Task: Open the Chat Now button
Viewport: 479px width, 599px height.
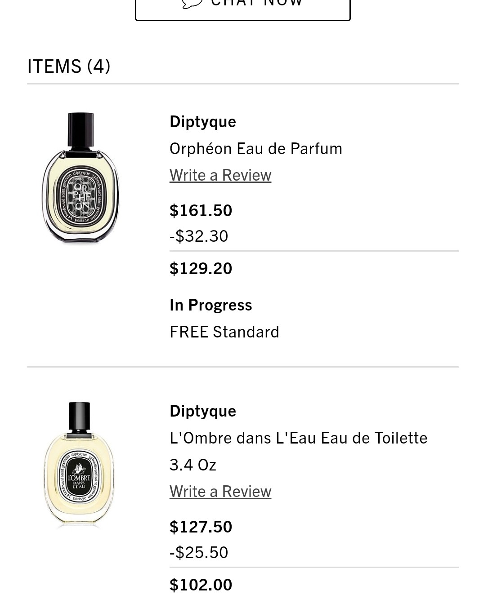Action: [243, 10]
